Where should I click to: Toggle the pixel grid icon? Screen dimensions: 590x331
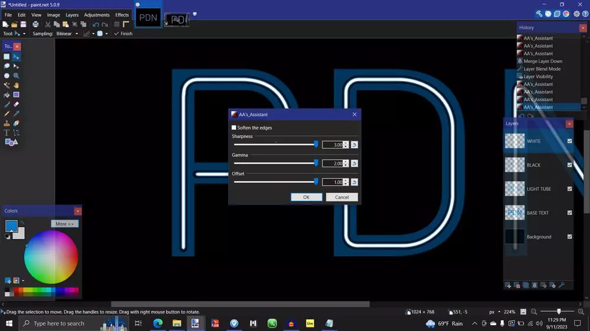pyautogui.click(x=117, y=24)
